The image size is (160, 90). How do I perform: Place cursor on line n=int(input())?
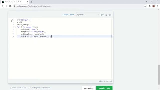tap(24, 20)
